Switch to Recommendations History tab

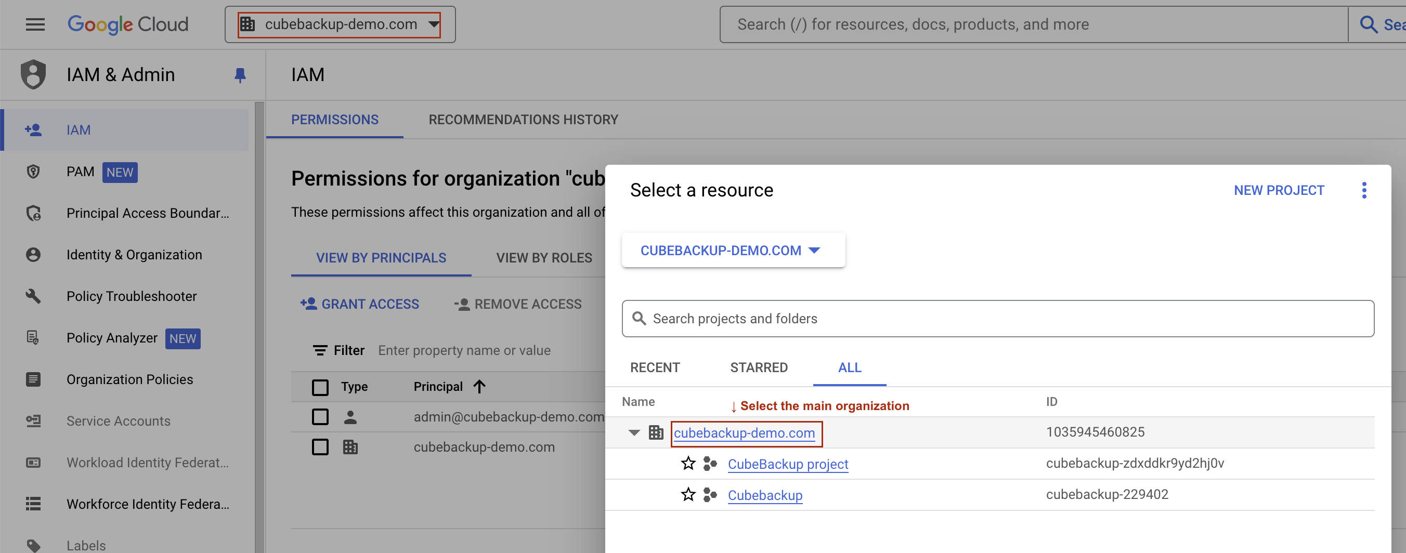[523, 120]
